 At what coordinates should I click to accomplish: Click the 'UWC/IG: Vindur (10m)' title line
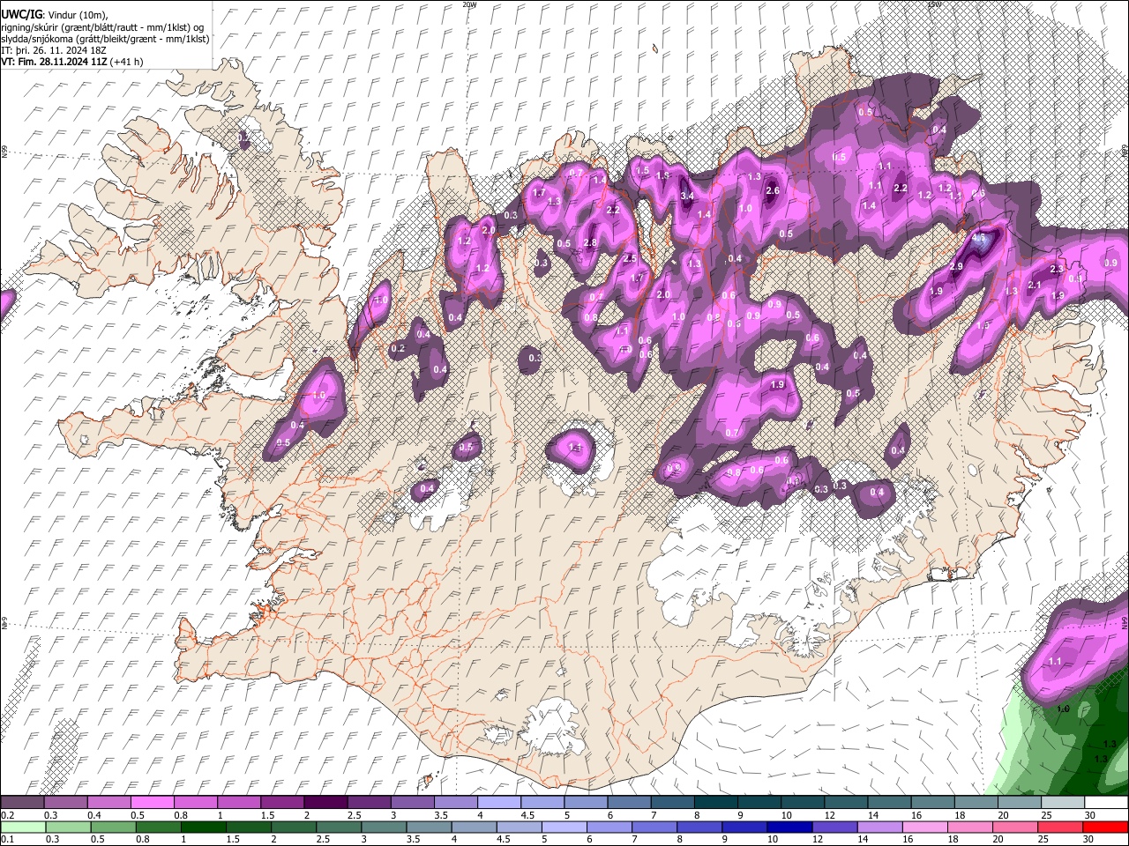pos(55,15)
